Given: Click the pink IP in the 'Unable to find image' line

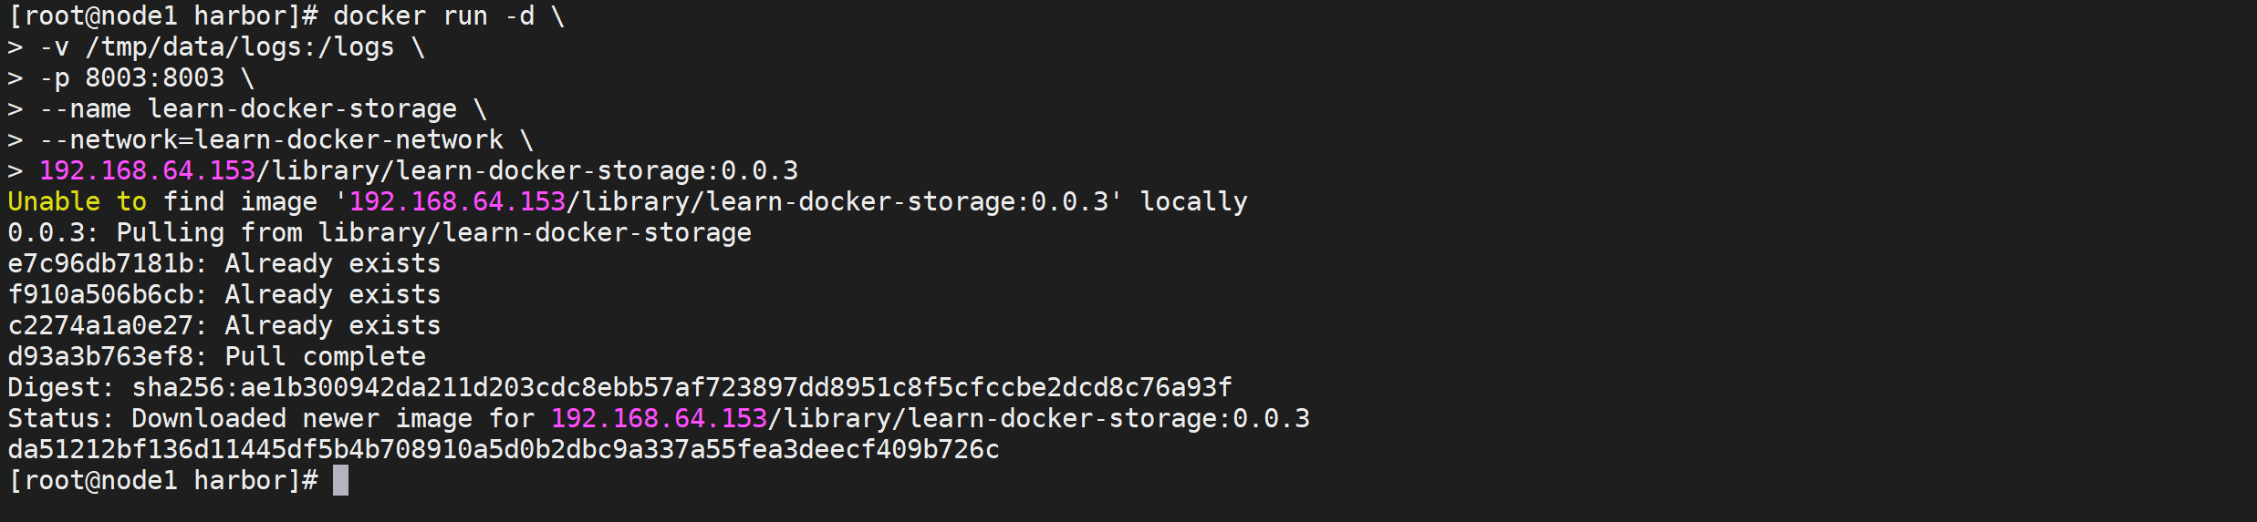Looking at the screenshot, I should (458, 201).
